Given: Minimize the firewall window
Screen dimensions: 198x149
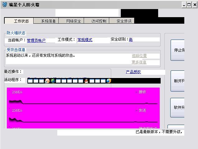Looking at the screenshot, I should (184, 5).
